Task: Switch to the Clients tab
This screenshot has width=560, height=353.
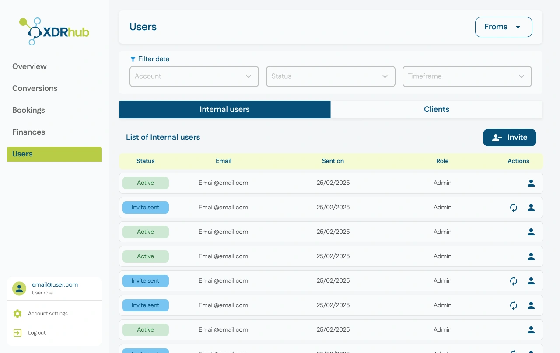Action: coord(436,110)
